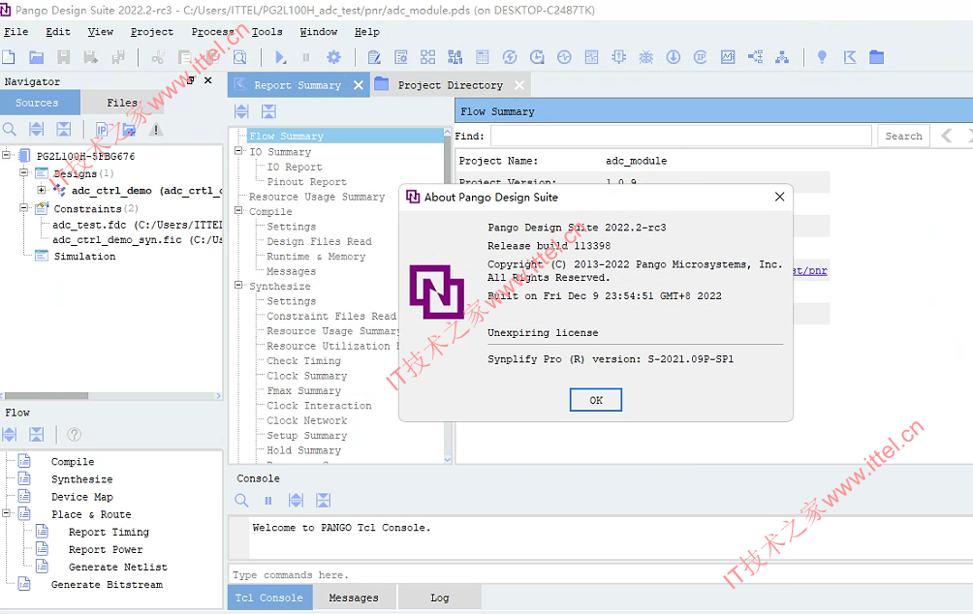Screen dimensions: 973x614
Task: Collapse all icon in Console toolbar
Action: pos(324,501)
